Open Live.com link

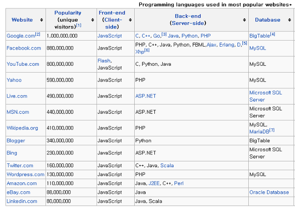pyautogui.click(x=17, y=96)
